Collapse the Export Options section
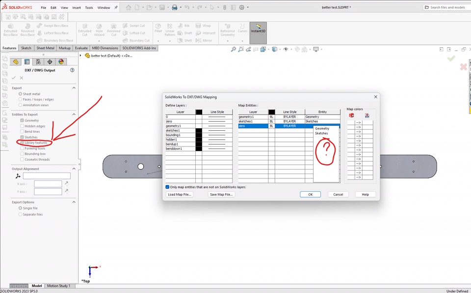The width and height of the screenshot is (471, 293). (x=74, y=202)
